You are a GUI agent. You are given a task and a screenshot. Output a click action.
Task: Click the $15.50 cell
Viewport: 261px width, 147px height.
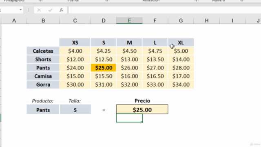104,76
